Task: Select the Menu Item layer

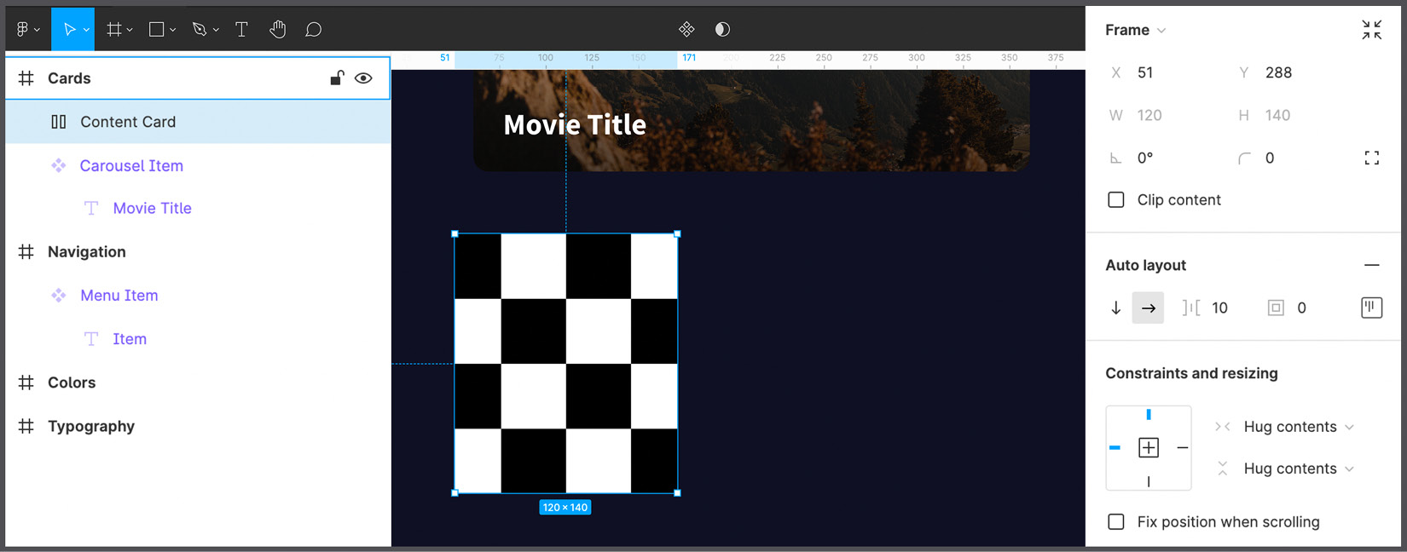Action: pyautogui.click(x=198, y=296)
